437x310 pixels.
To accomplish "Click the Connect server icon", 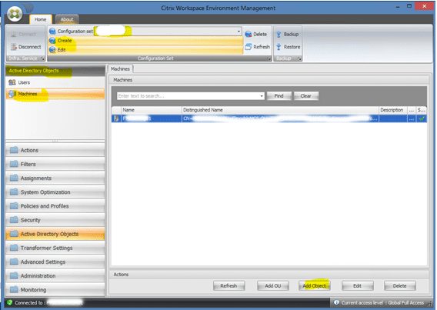I will (x=14, y=35).
